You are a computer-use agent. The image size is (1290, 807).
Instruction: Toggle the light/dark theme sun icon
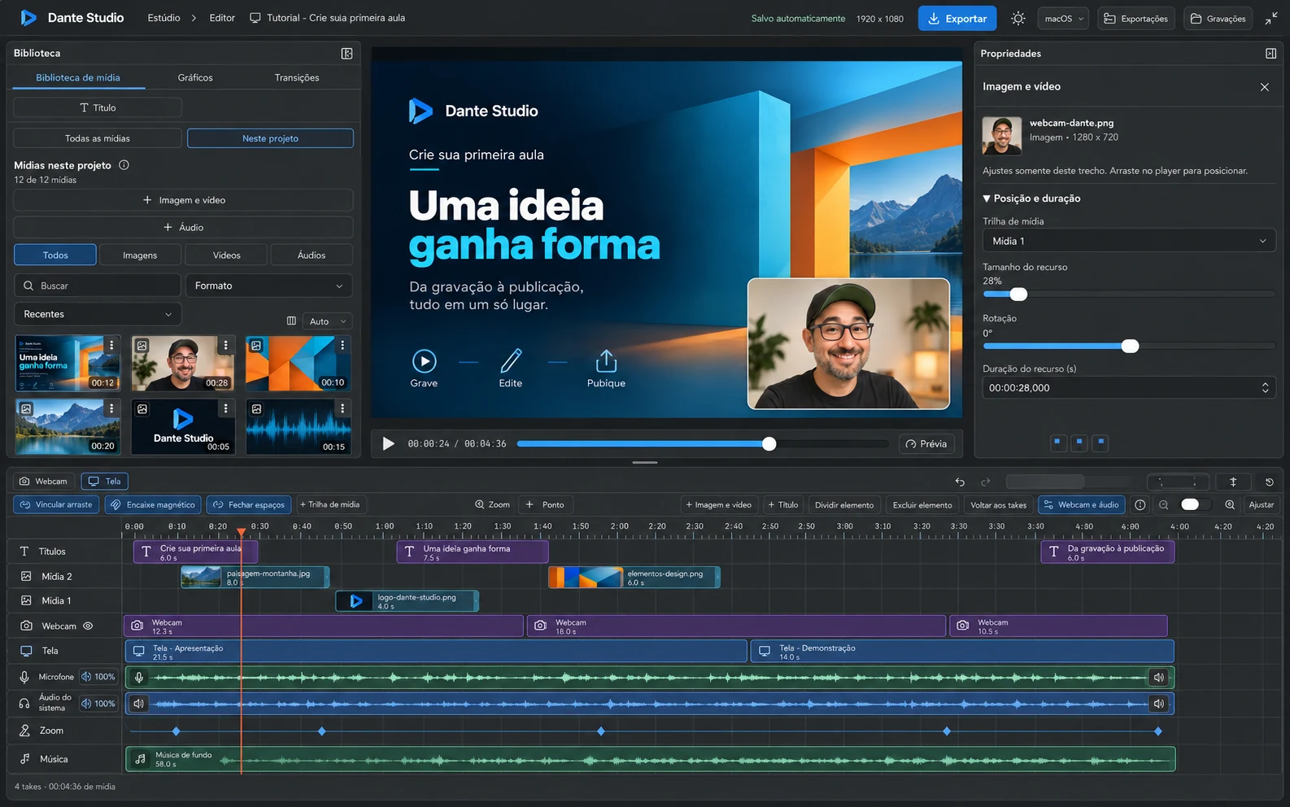tap(1018, 18)
